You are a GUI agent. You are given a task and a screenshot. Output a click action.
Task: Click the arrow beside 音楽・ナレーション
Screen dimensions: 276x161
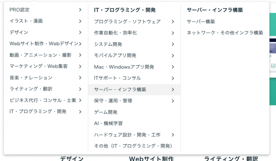(80, 78)
